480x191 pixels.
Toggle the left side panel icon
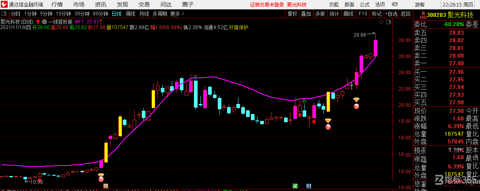point(4,14)
